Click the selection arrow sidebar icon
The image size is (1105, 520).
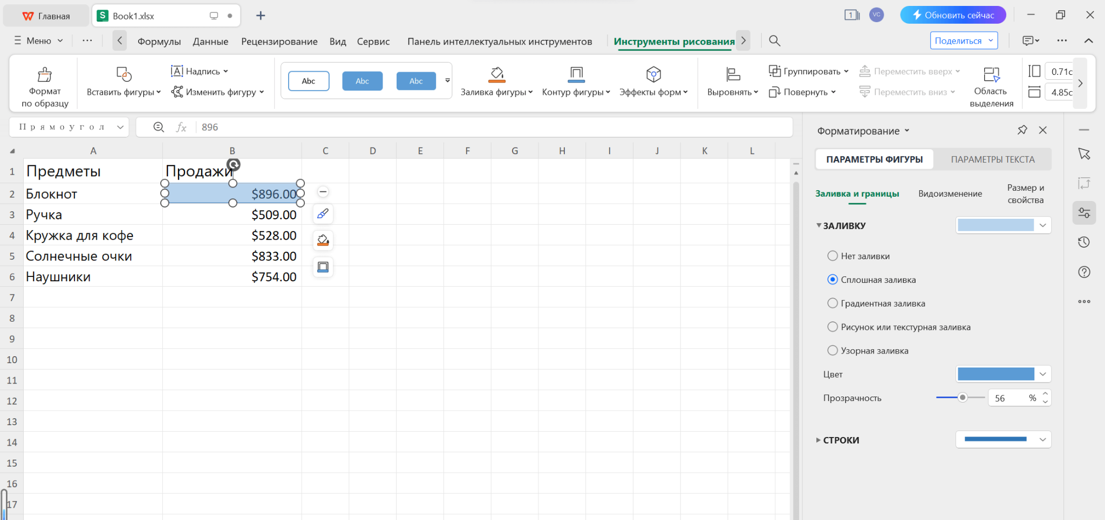1084,154
